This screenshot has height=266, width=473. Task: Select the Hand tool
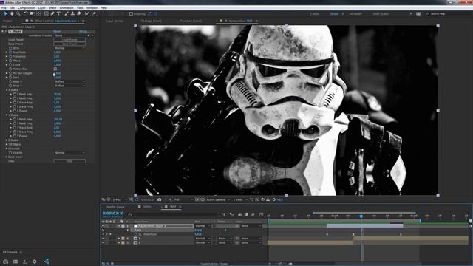pyautogui.click(x=12, y=13)
